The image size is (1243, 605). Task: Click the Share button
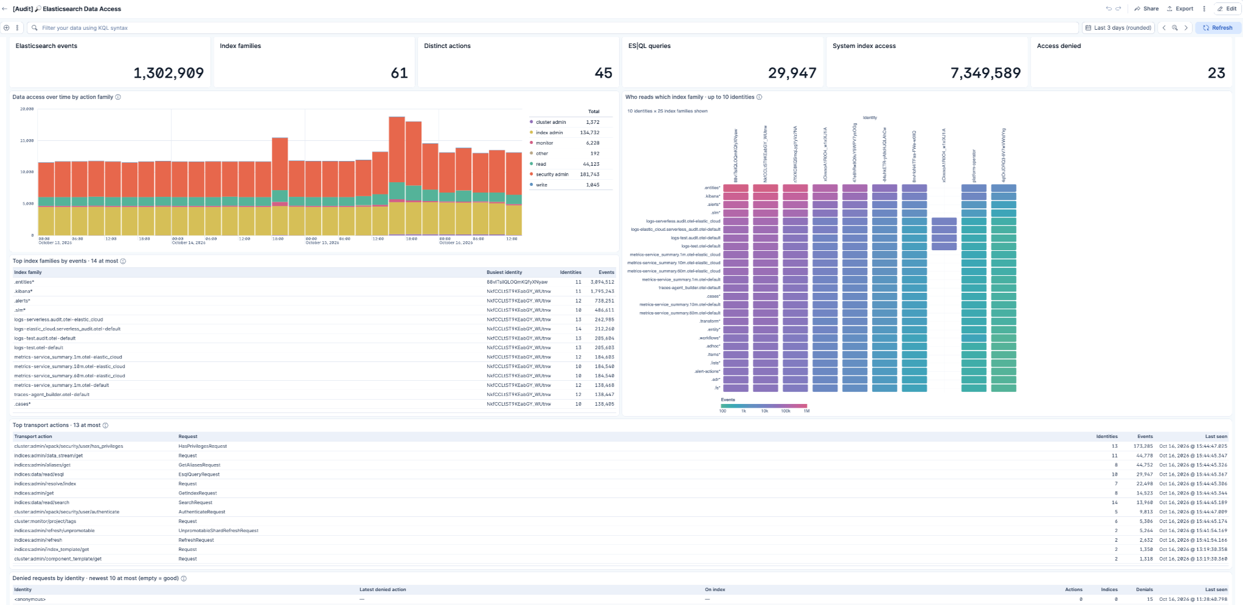1147,9
